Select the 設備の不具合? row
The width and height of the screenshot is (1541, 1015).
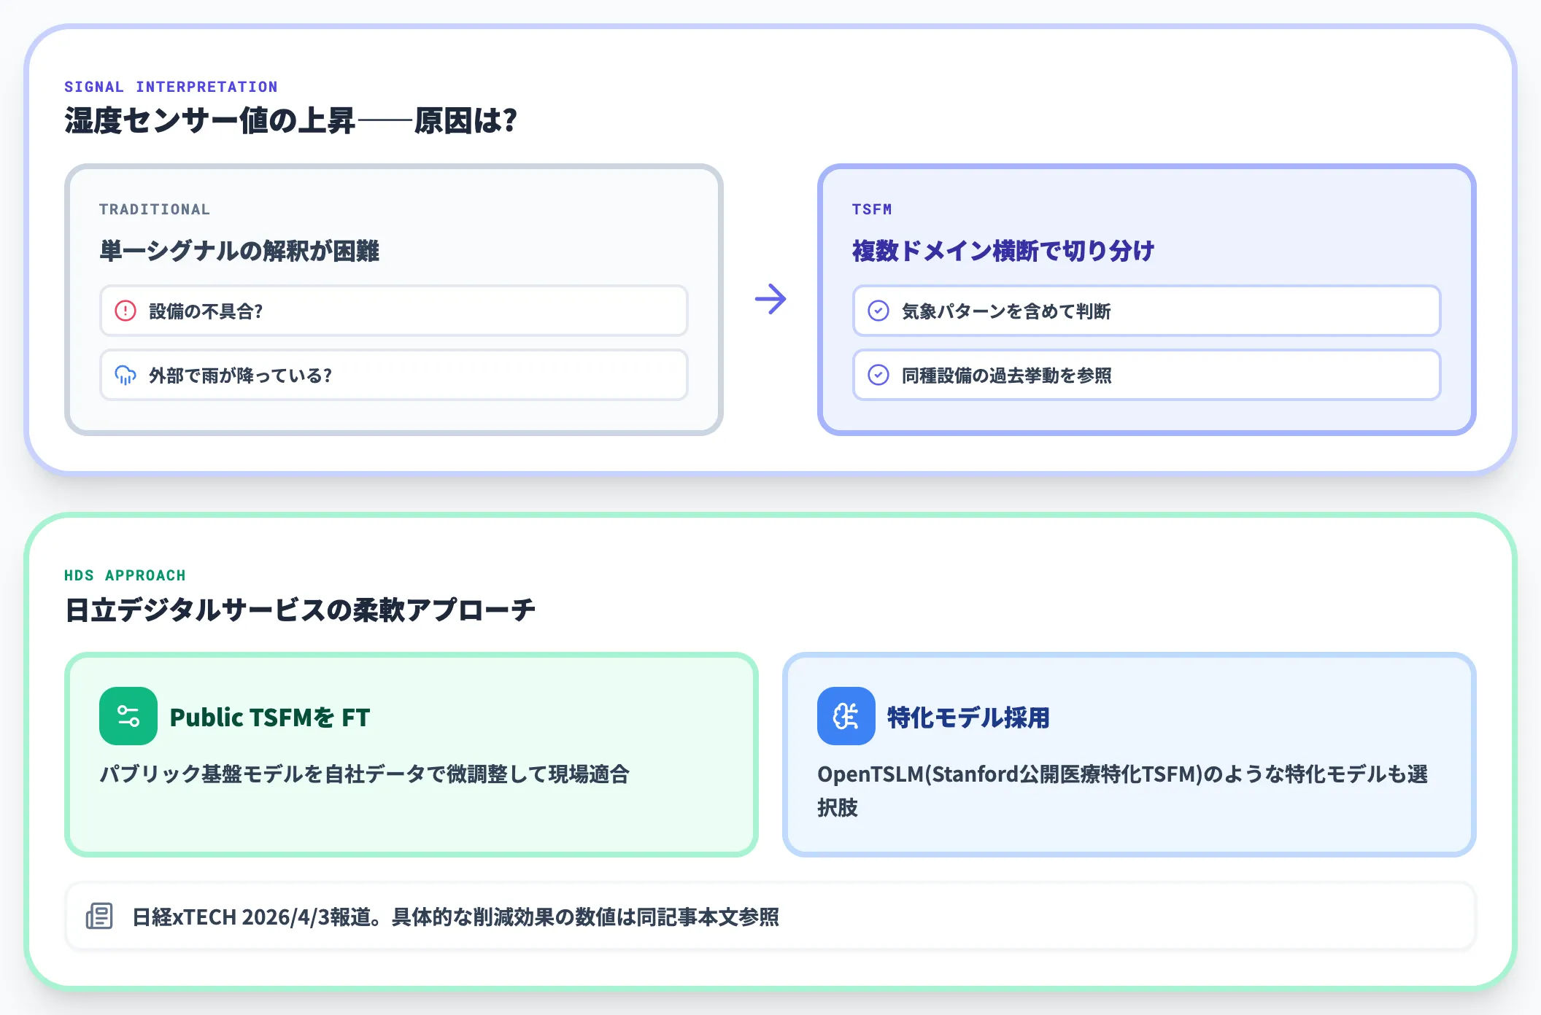(394, 311)
